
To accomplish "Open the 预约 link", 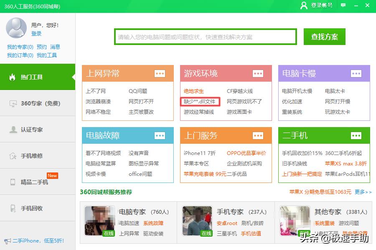I will click(42, 47).
